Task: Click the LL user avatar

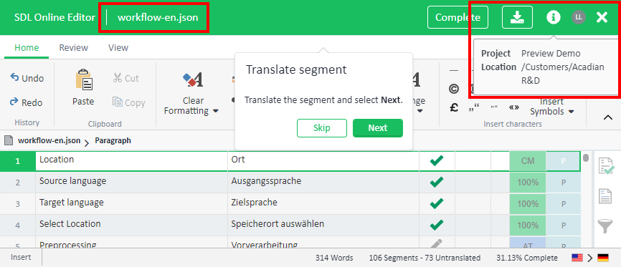Action: [578, 17]
